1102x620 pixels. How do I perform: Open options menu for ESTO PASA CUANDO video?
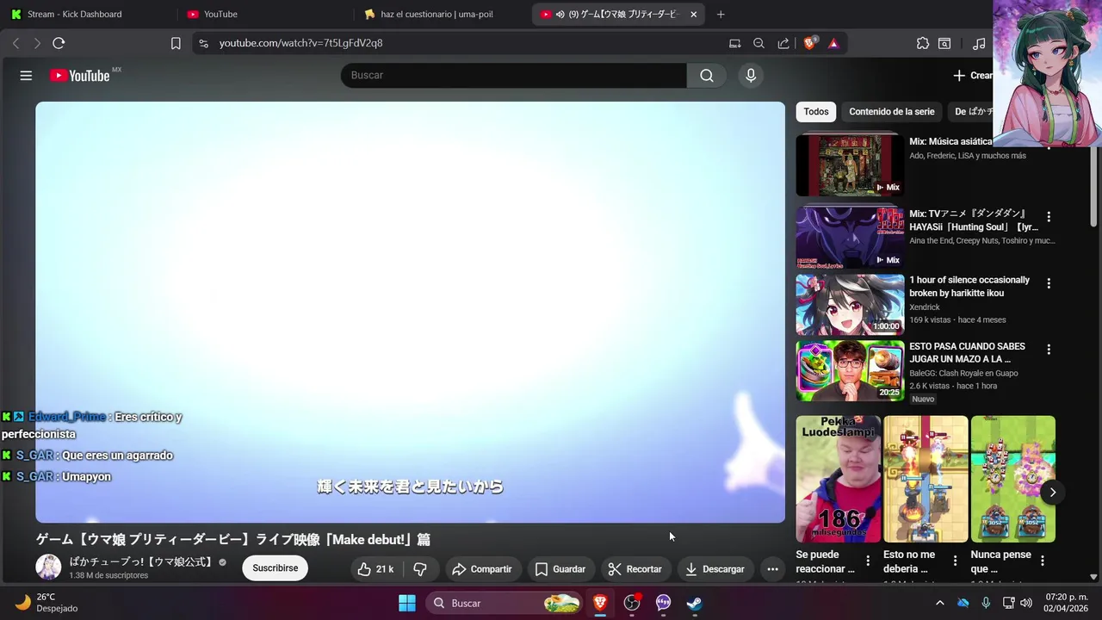[1049, 350]
